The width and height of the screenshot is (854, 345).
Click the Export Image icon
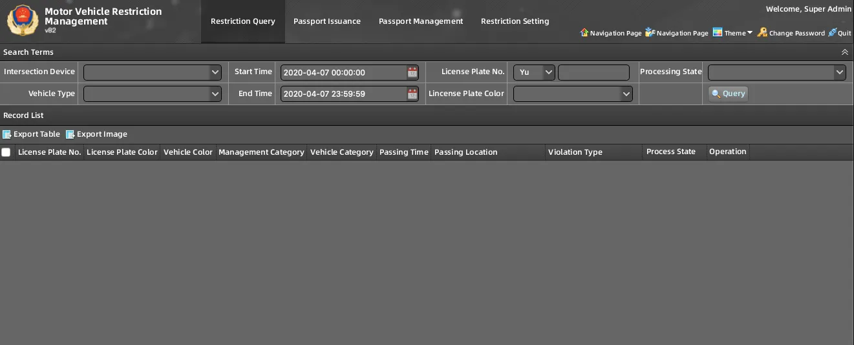click(x=70, y=134)
